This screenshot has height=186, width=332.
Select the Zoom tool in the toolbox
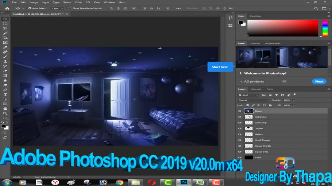point(5,113)
